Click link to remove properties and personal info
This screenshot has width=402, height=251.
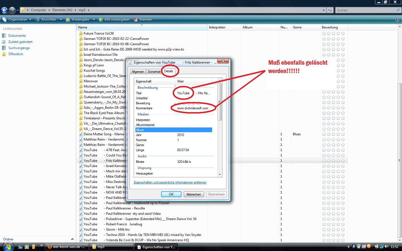pyautogui.click(x=170, y=182)
